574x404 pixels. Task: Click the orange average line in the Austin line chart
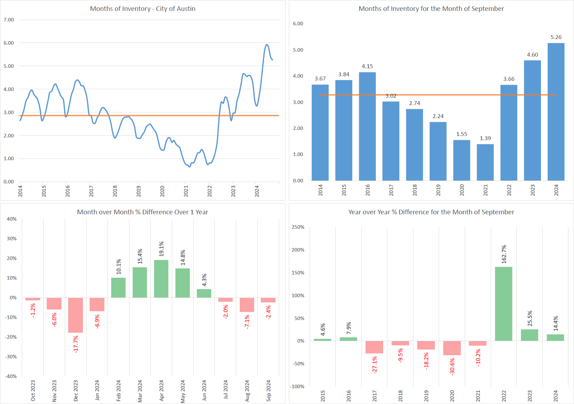(158, 116)
